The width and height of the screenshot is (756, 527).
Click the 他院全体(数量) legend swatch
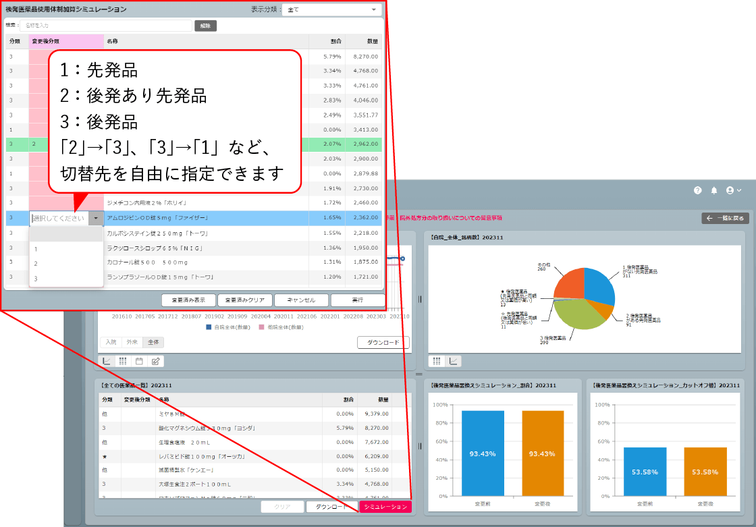[x=262, y=327]
